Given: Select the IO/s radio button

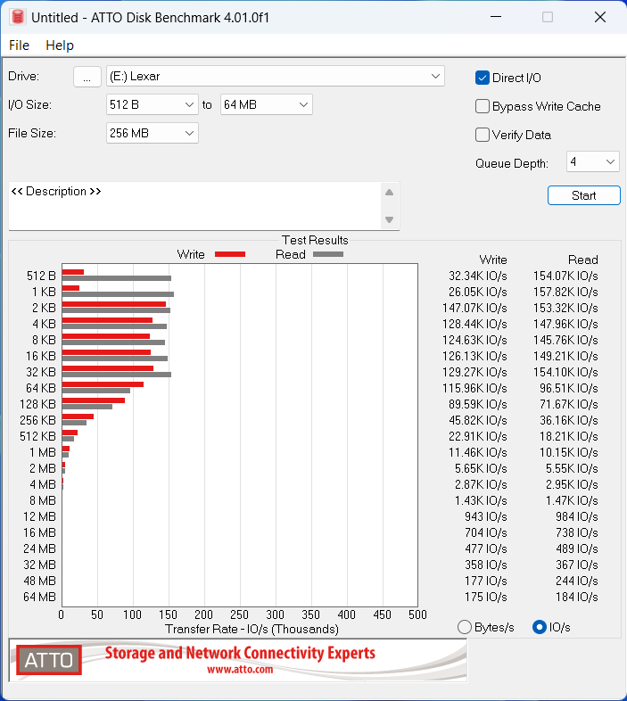Looking at the screenshot, I should (540, 627).
